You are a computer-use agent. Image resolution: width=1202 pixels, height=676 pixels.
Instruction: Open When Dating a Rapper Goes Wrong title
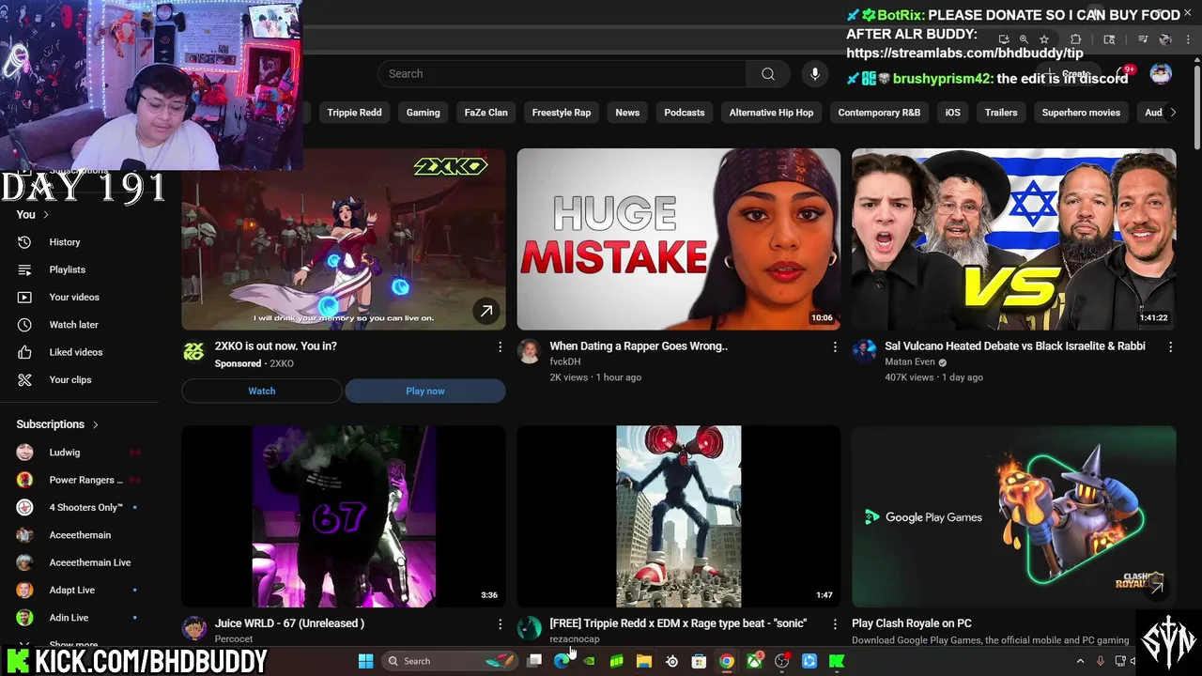(639, 346)
